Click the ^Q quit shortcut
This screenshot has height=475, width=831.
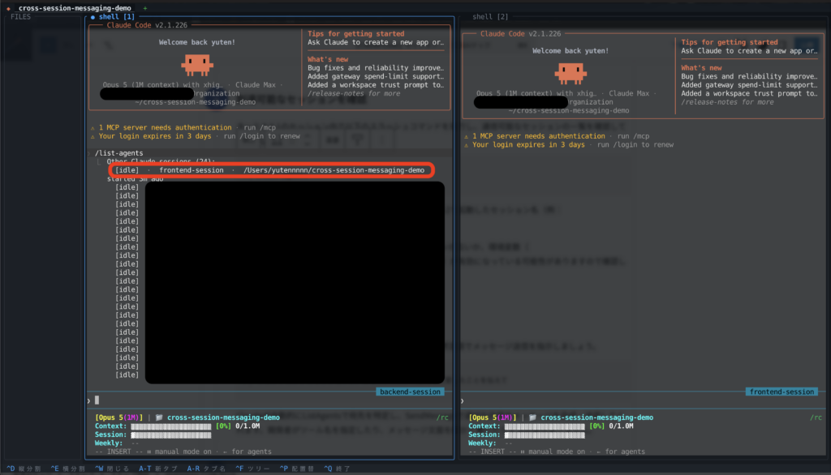[337, 469]
